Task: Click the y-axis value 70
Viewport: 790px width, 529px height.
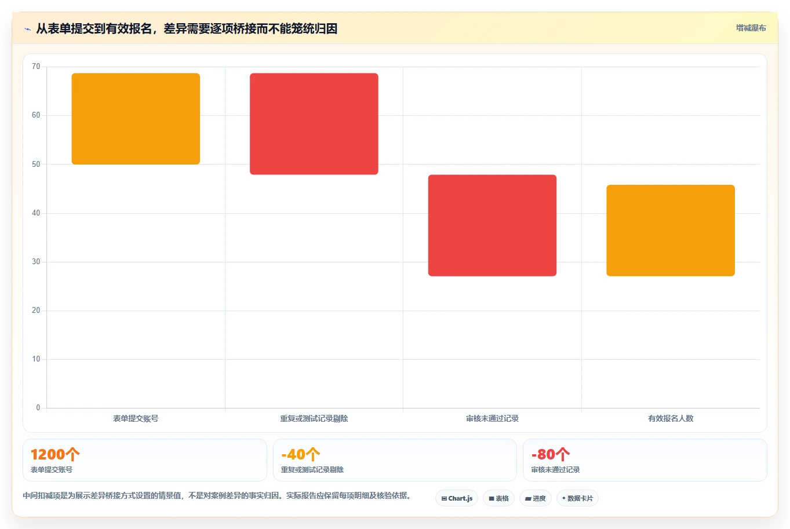Action: click(x=36, y=67)
